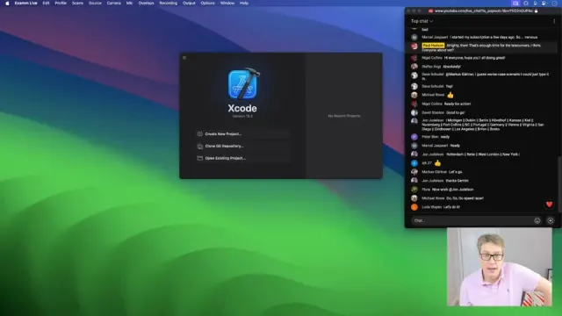This screenshot has height=316, width=562.
Task: Click avatar beside "Ready for action!" message
Action: 414,104
